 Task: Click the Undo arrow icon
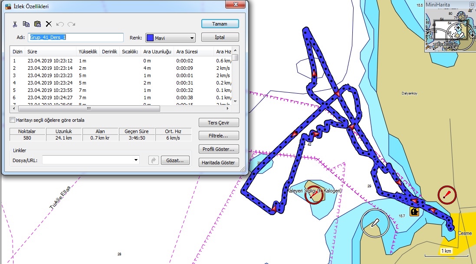pyautogui.click(x=60, y=24)
